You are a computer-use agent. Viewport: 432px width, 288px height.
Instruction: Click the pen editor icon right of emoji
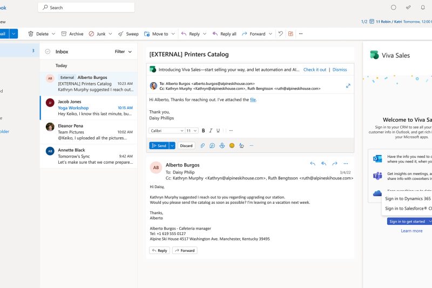[241, 145]
